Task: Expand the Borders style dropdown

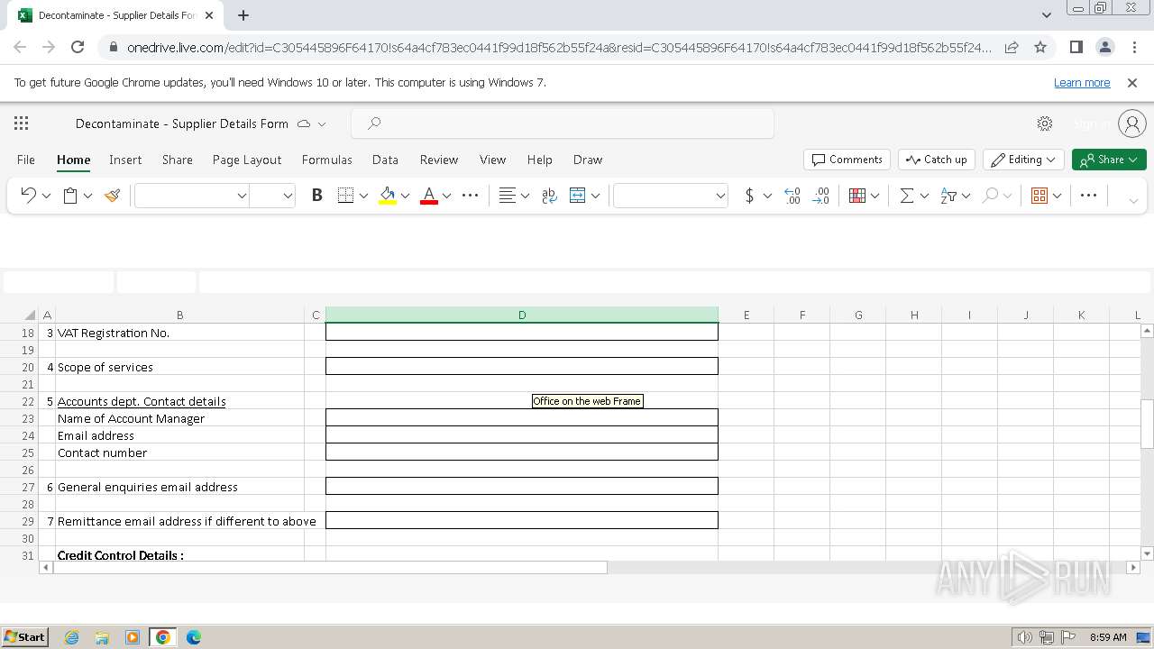Action: click(363, 196)
